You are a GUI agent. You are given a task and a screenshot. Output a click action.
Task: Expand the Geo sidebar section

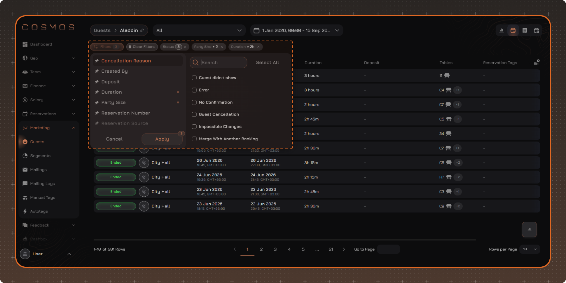point(74,58)
